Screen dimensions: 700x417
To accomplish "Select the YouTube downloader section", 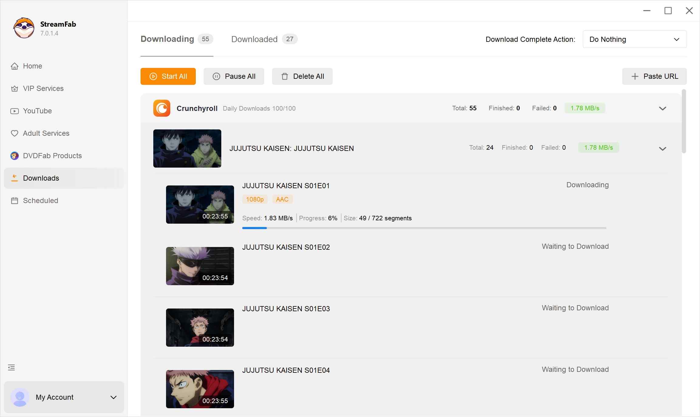I will tap(37, 111).
